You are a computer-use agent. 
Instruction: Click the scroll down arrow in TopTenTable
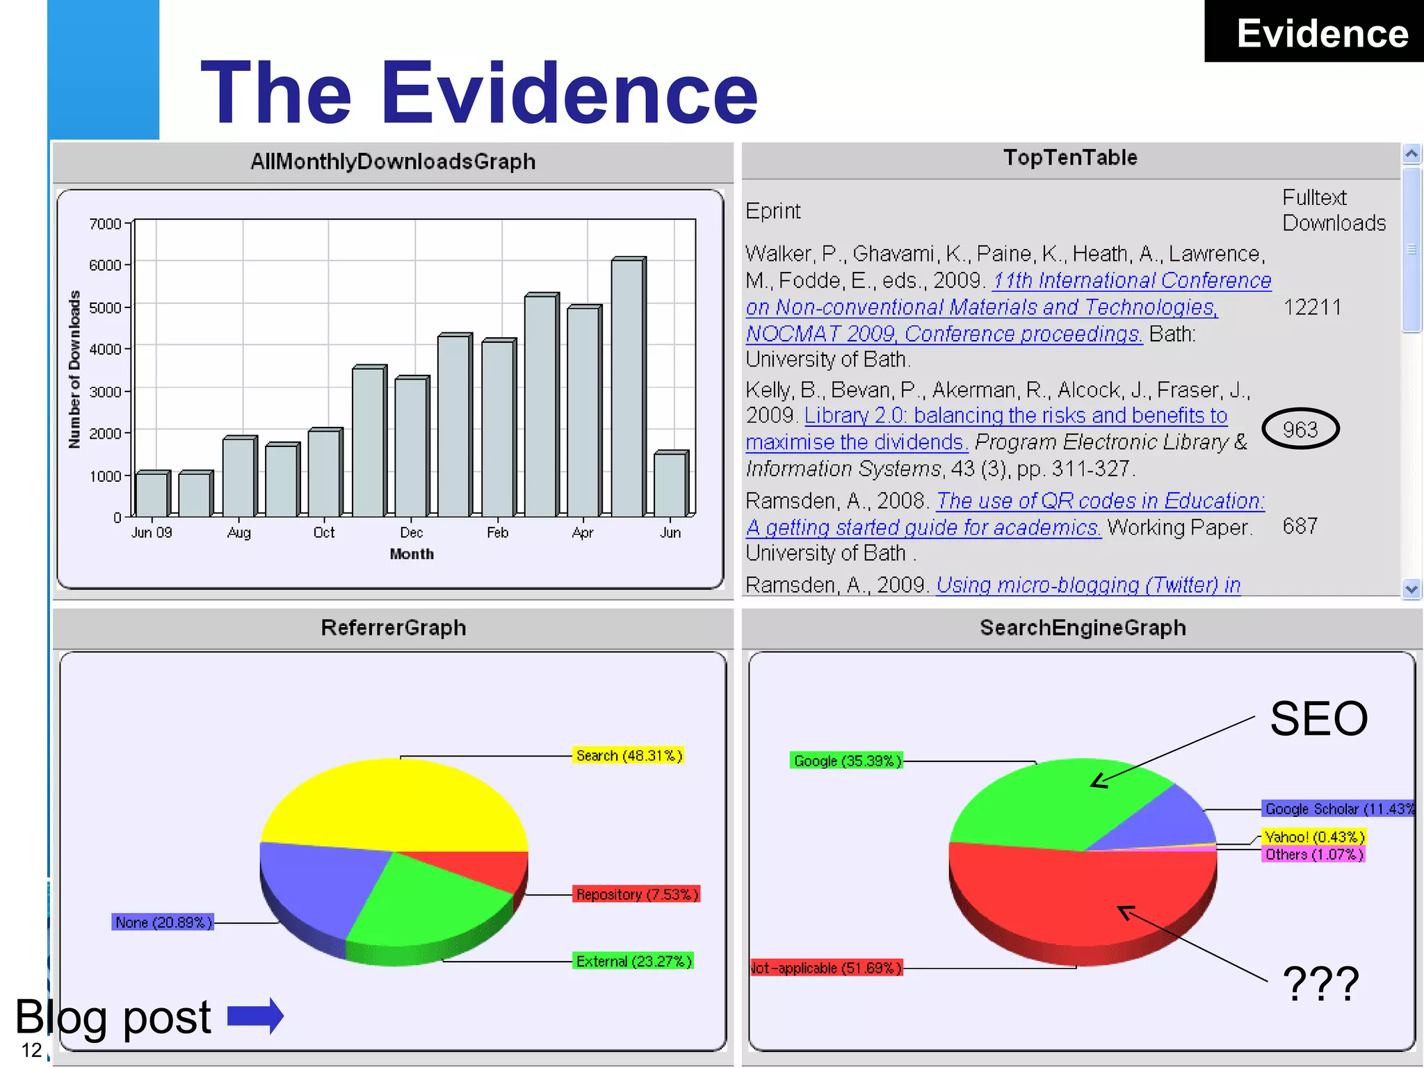[1411, 588]
